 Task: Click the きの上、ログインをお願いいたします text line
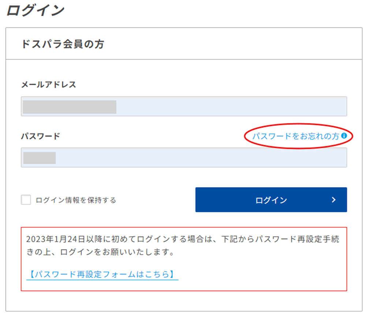[x=100, y=252]
